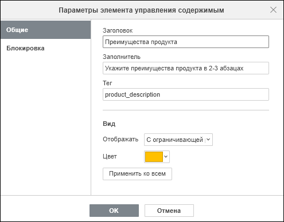This screenshot has width=284, height=222.
Task: Click the yellow color swatch
Action: point(154,157)
